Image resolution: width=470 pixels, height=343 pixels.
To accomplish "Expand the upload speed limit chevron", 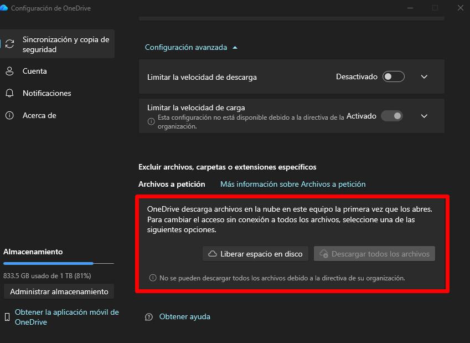I will (x=425, y=116).
